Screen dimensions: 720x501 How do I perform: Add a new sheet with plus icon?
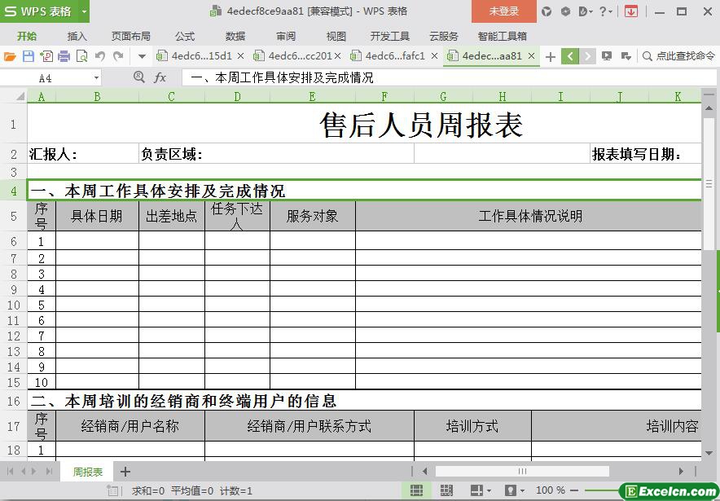pyautogui.click(x=125, y=472)
